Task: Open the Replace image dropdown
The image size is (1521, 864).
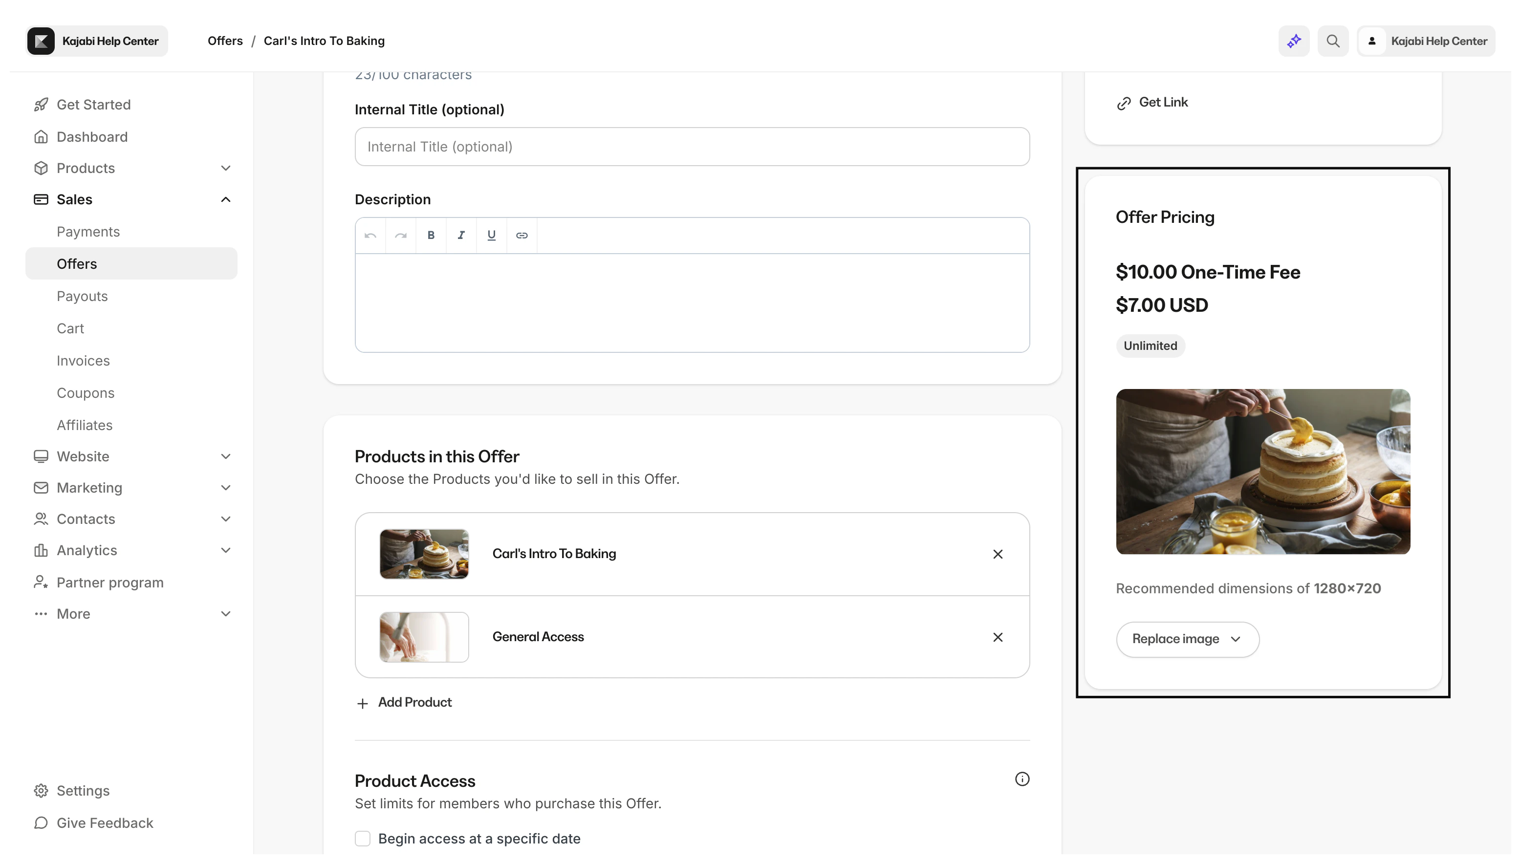Action: tap(1186, 639)
